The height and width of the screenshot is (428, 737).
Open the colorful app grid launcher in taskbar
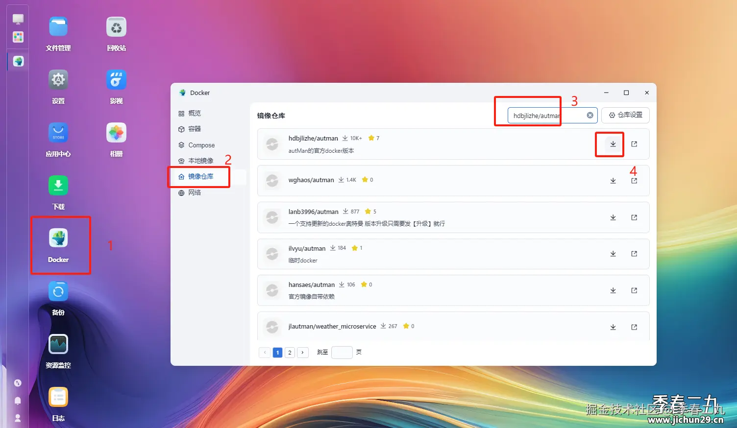[18, 37]
